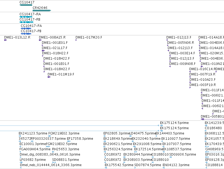Click the purple arrow under DME1-013L12.R

(x=6, y=40)
